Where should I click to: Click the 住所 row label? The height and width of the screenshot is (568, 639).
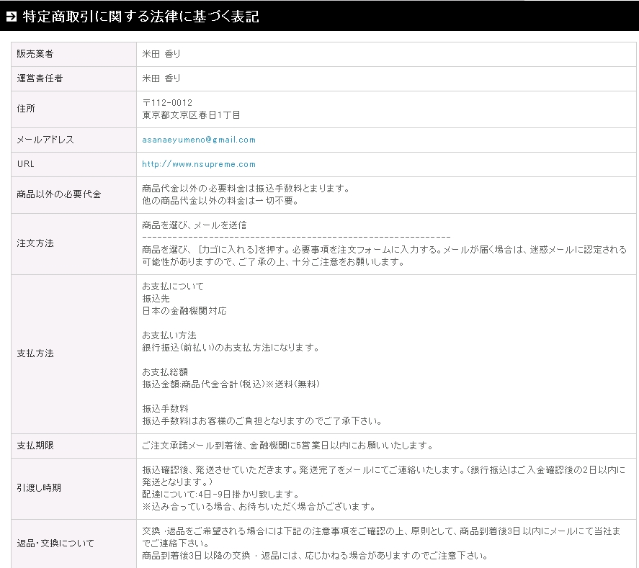click(x=26, y=109)
